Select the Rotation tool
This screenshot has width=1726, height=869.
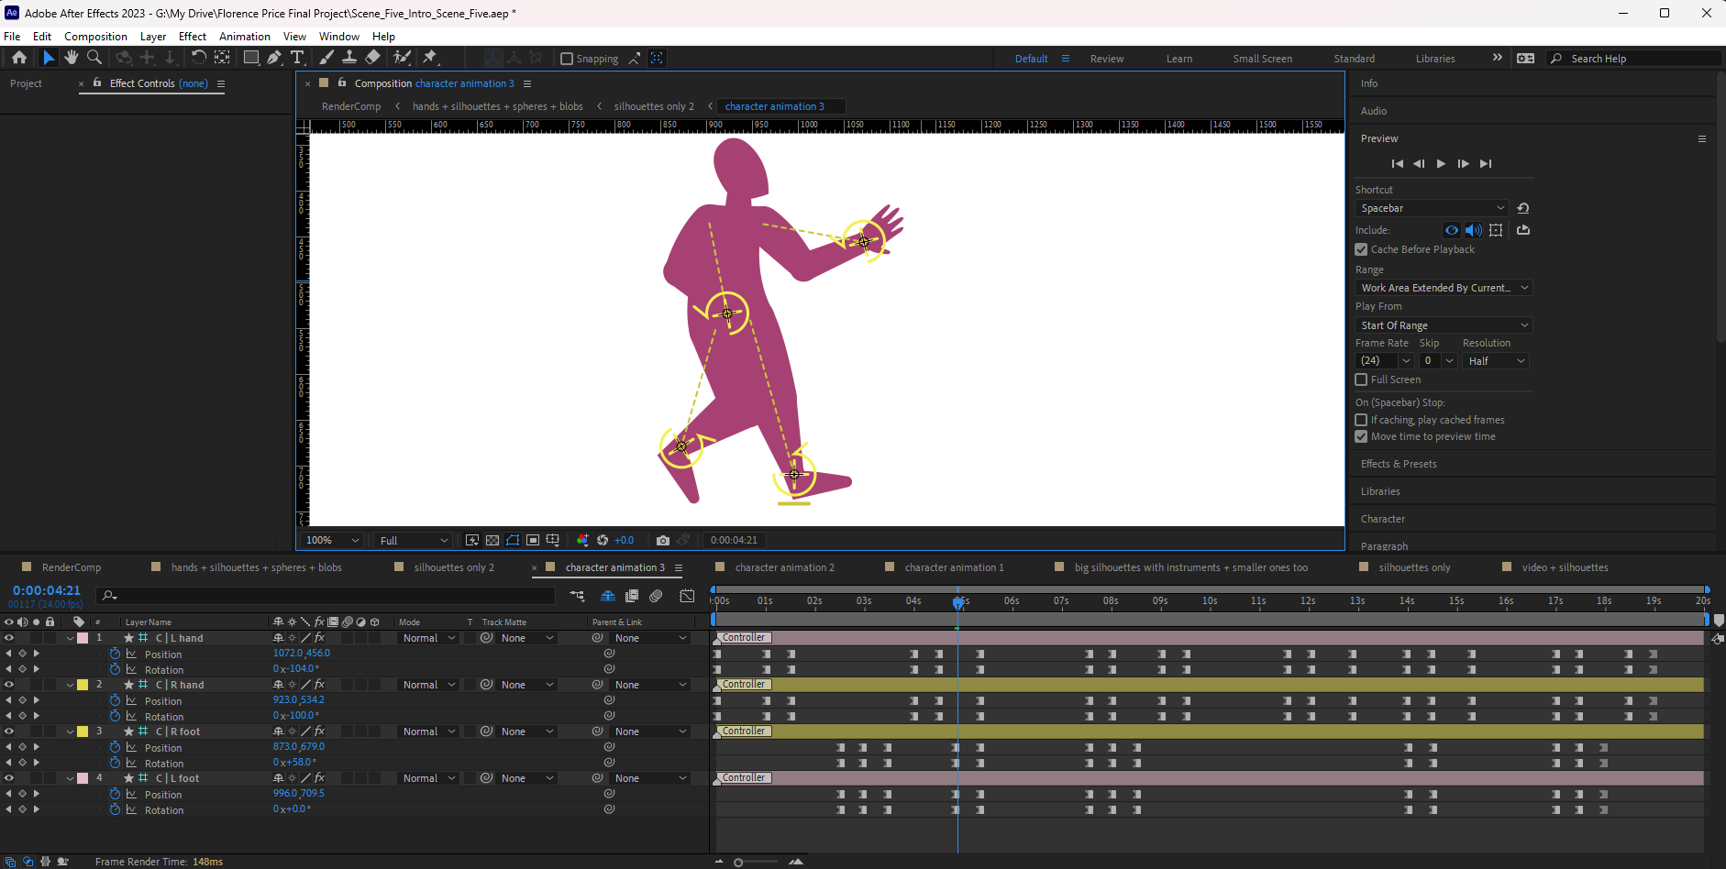(198, 58)
